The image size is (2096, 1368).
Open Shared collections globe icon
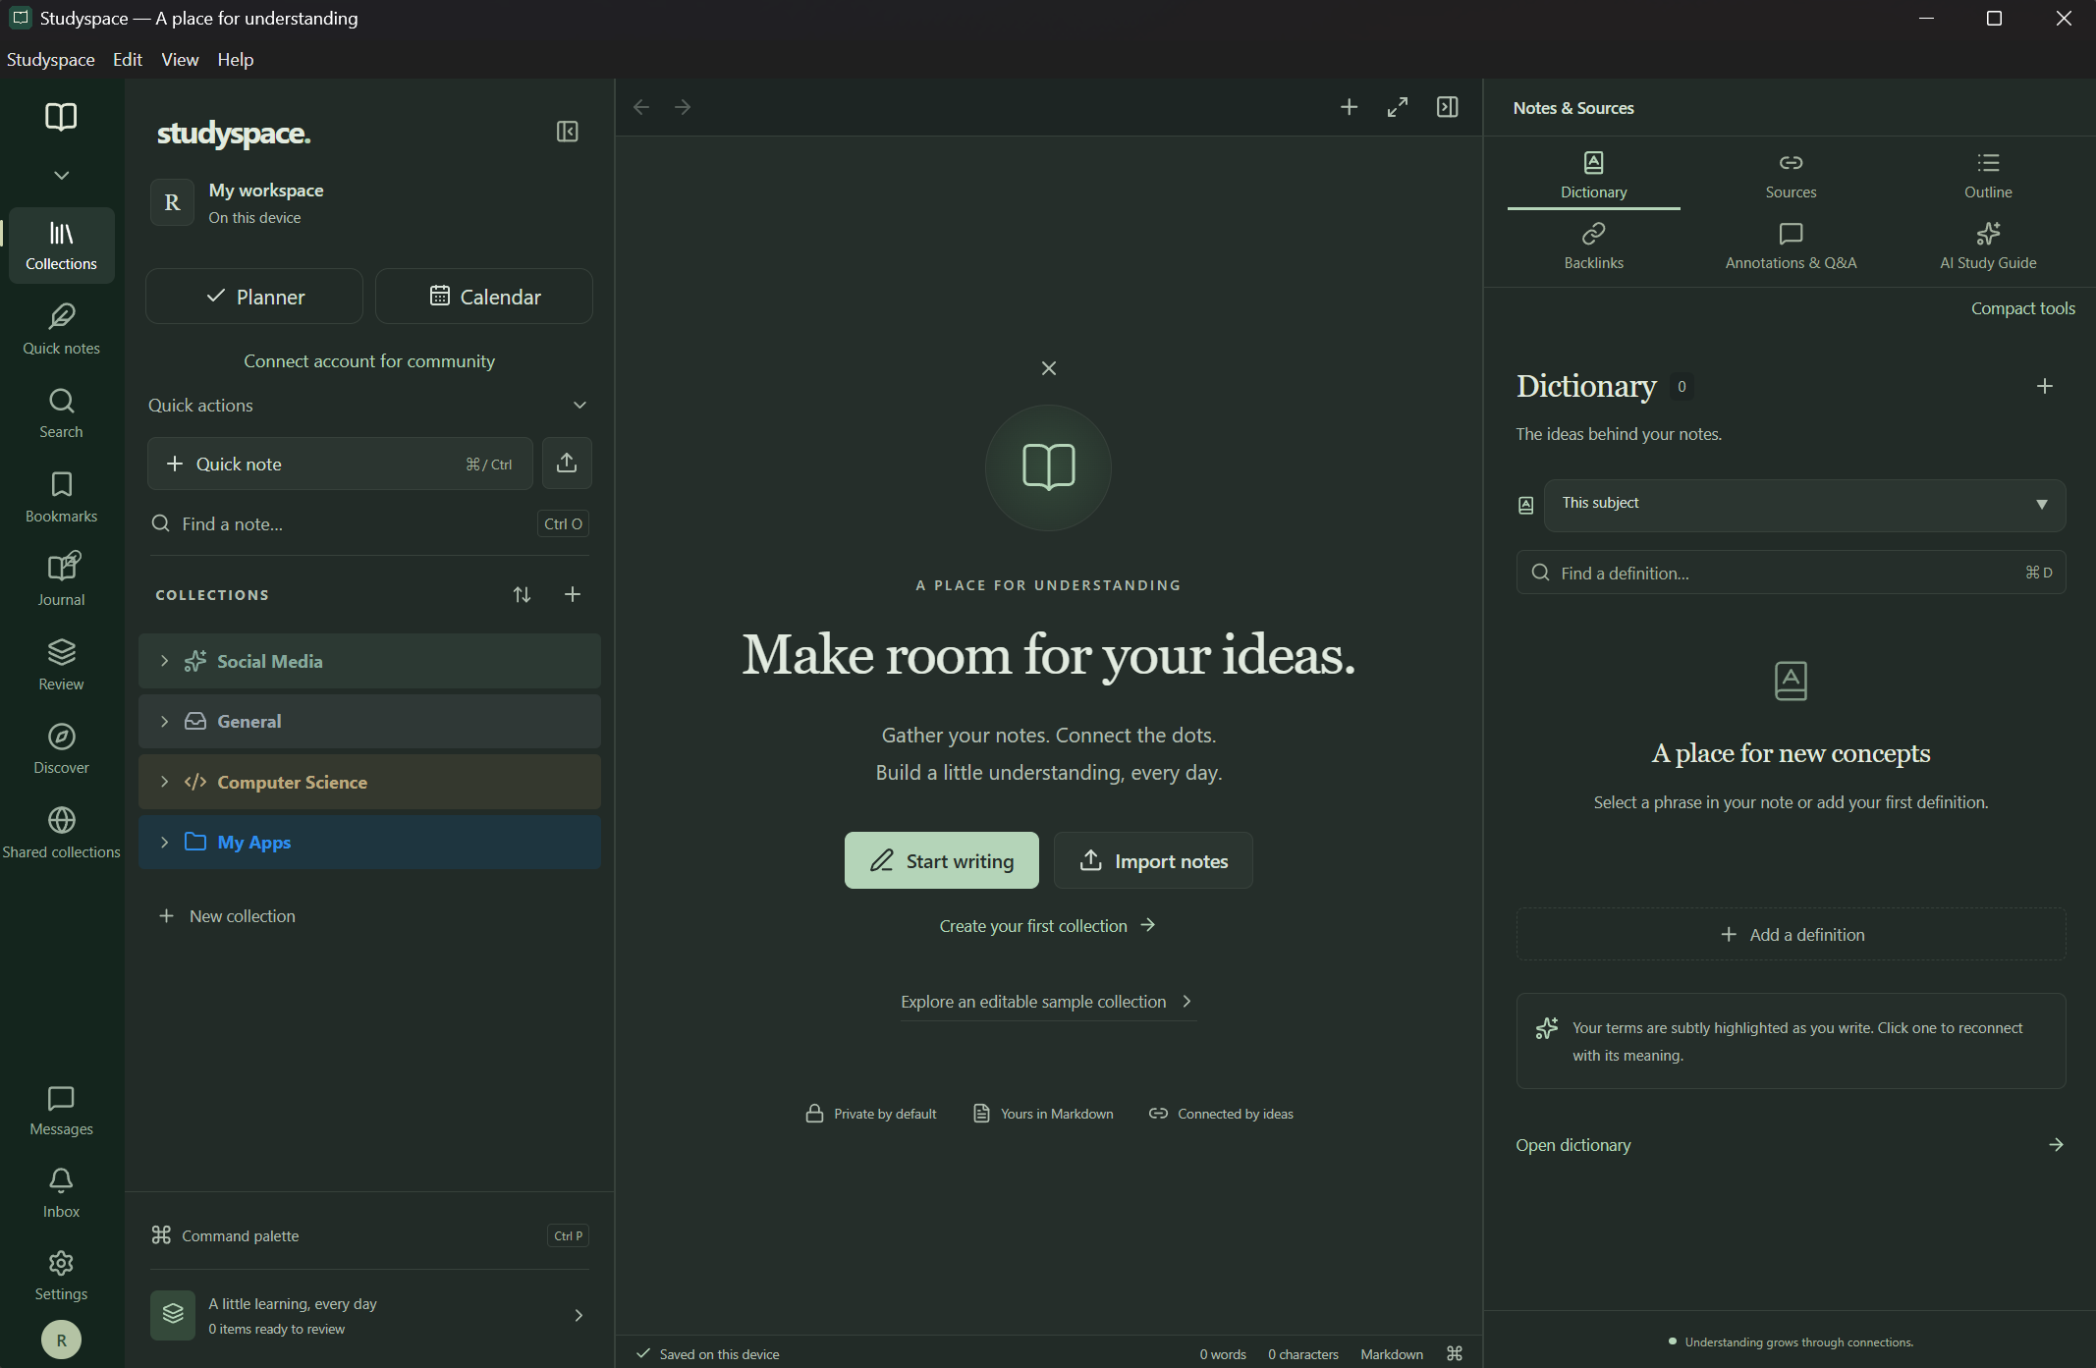tap(61, 833)
